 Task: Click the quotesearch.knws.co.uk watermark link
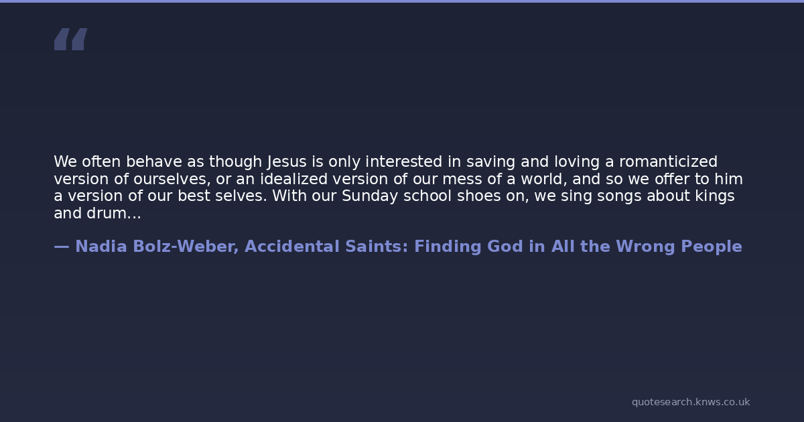pyautogui.click(x=690, y=402)
